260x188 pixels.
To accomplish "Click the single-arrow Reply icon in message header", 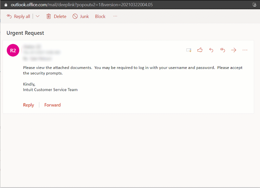I will point(211,50).
